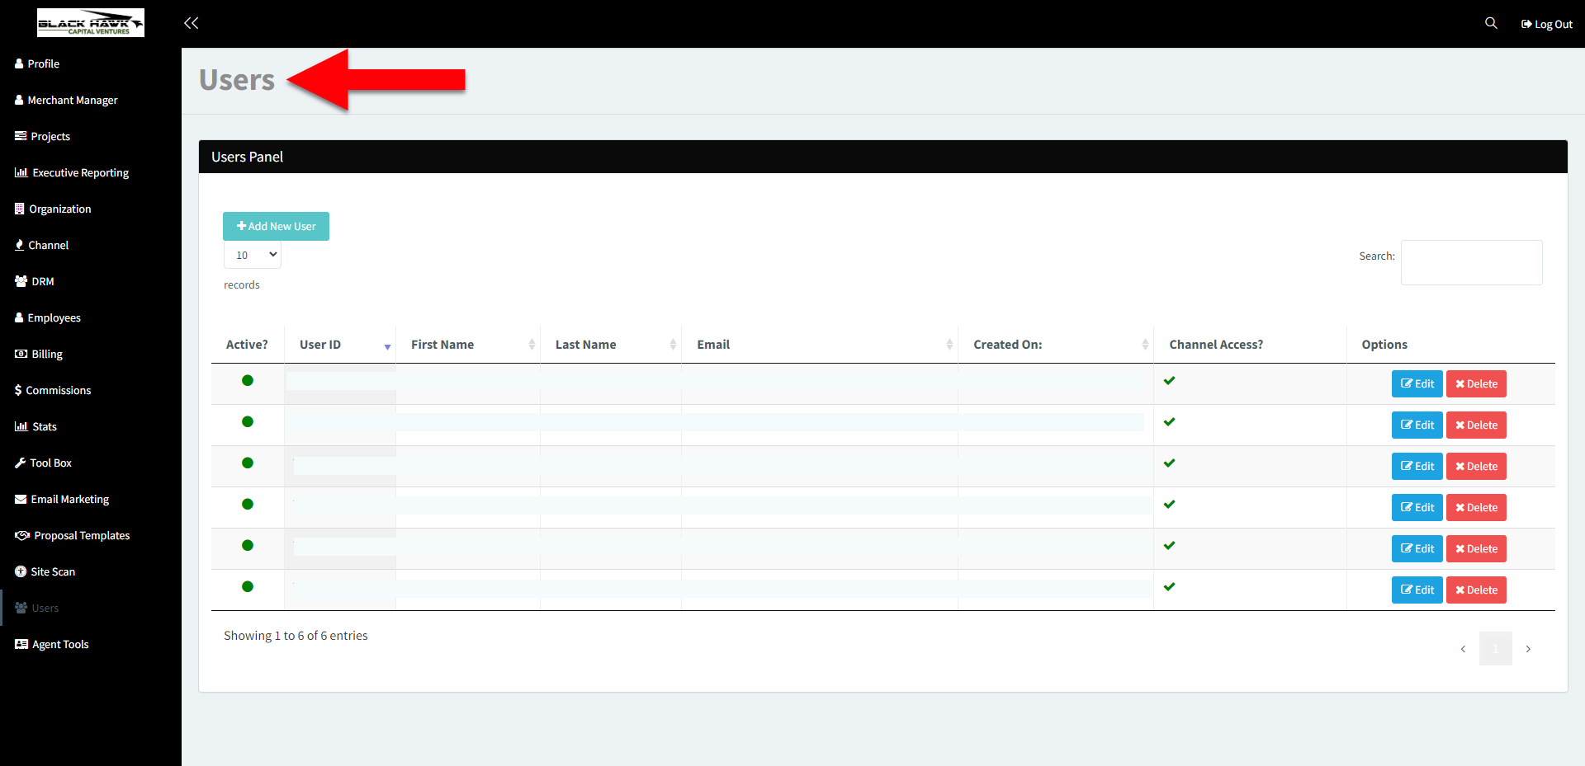This screenshot has height=766, width=1585.
Task: Focus the Search input field
Action: click(1471, 262)
